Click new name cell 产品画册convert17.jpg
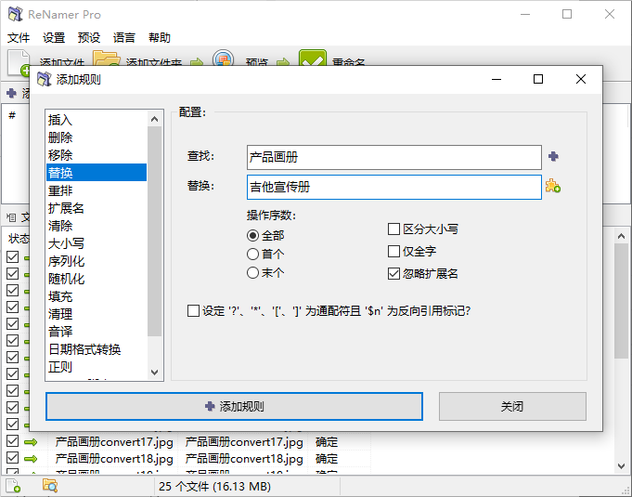 click(244, 442)
